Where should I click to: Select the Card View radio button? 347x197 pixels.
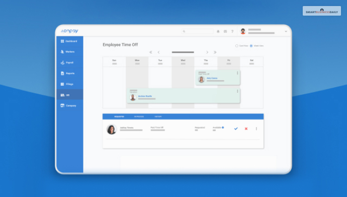tap(236, 46)
